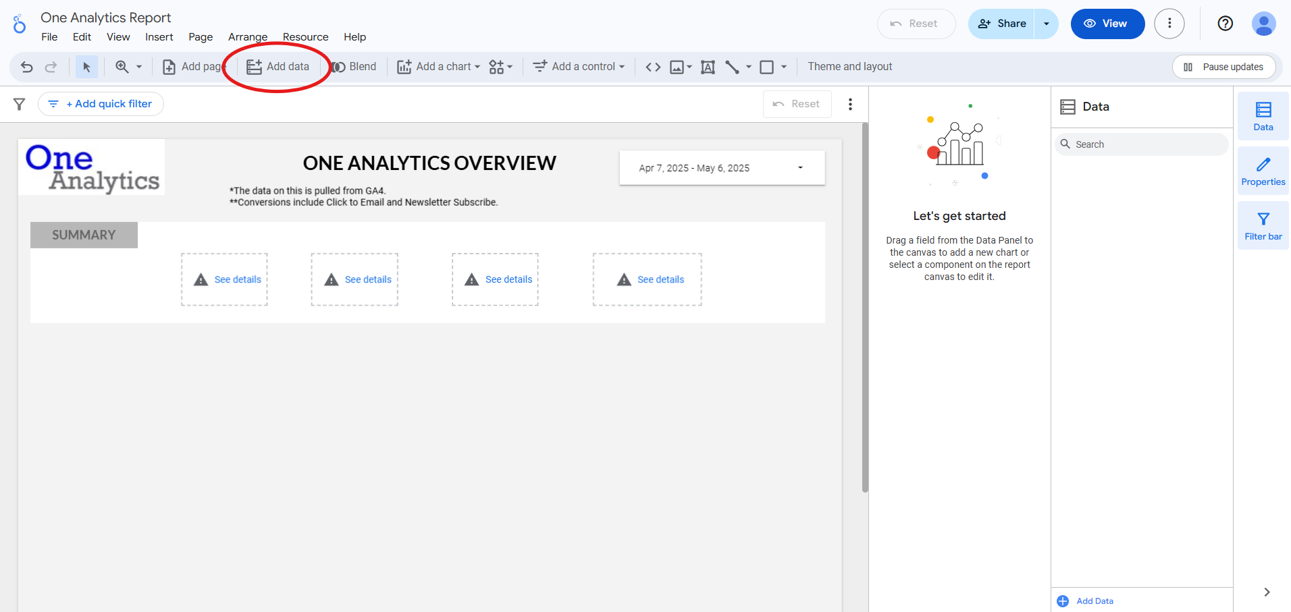Screen dimensions: 1291x612
Task: Switch to the Data side tab
Action: click(1263, 116)
